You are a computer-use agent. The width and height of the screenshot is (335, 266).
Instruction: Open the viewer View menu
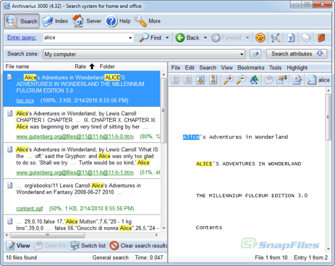pyautogui.click(x=227, y=68)
